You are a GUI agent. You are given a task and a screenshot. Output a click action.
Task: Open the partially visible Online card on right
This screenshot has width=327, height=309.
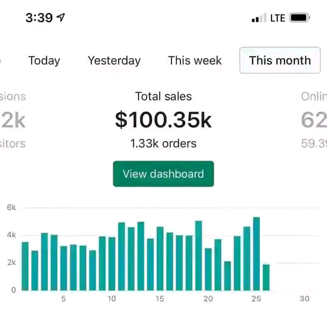pos(314,120)
